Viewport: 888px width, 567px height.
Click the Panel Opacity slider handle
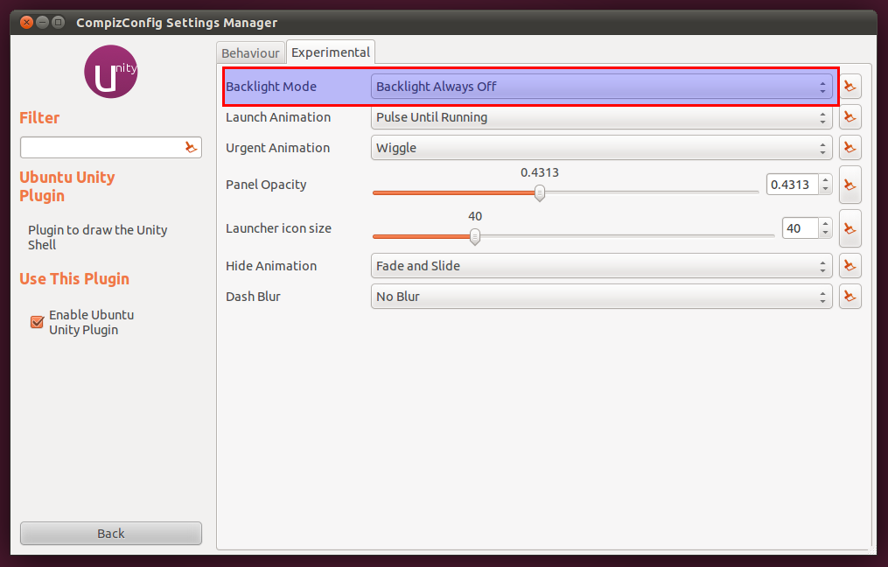point(540,192)
